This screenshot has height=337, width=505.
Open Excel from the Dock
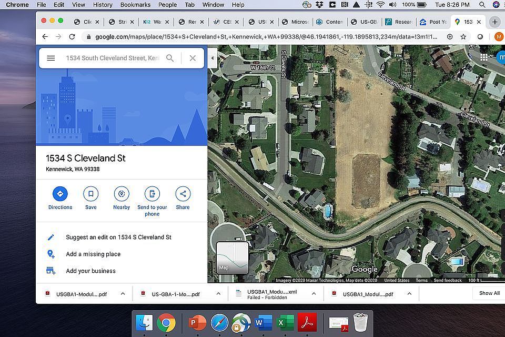[x=285, y=322]
